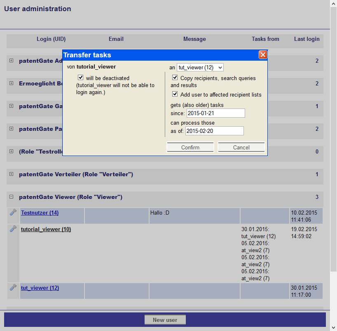Viewport: 337px width, 331px height.
Task: Expand the patentGate Pa... group
Action: click(12, 129)
